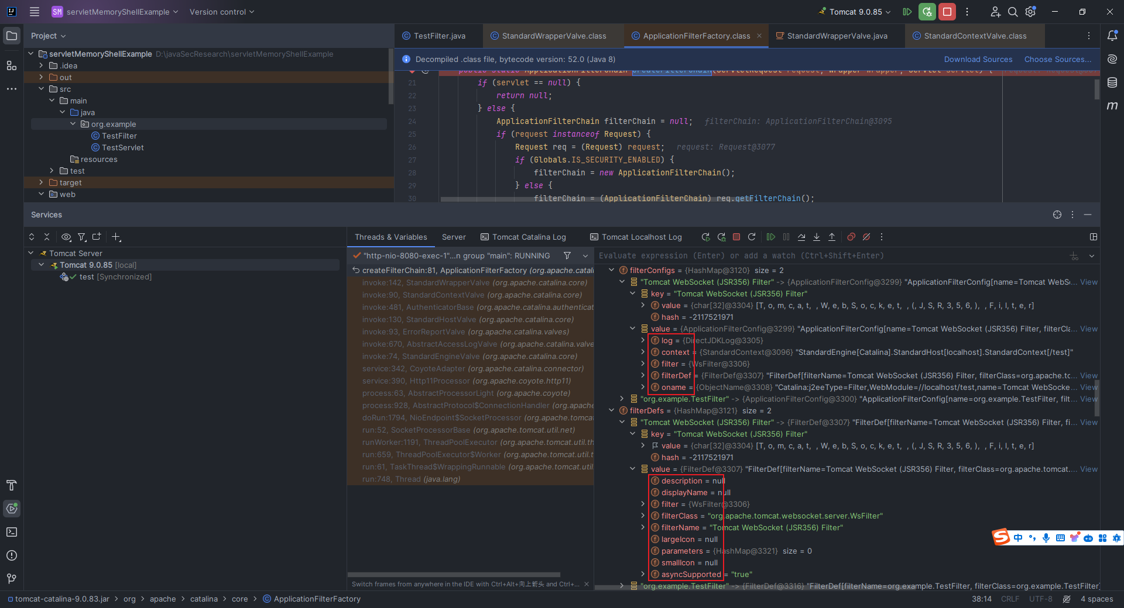The height and width of the screenshot is (608, 1124).
Task: Expand the org.example.TestFilter entry under filterConfigs
Action: (622, 399)
